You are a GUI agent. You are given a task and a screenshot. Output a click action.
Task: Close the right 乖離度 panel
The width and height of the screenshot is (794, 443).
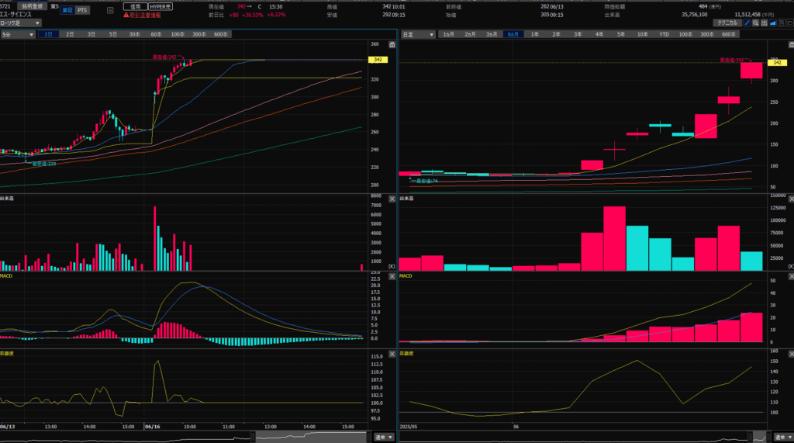pos(791,354)
